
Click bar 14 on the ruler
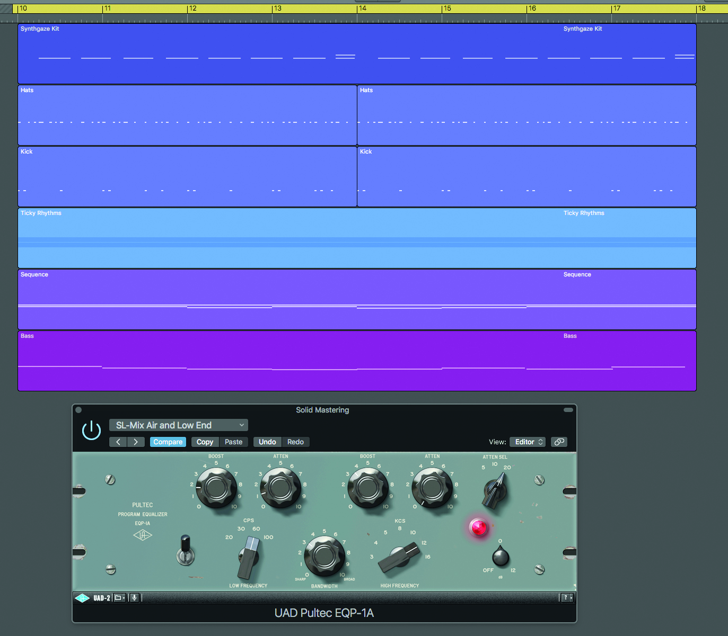[362, 8]
